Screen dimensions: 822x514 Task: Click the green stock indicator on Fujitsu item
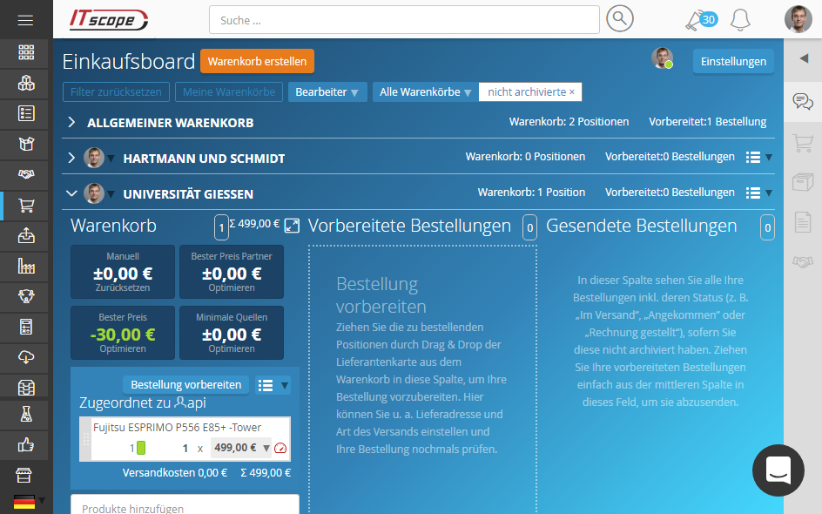click(141, 449)
